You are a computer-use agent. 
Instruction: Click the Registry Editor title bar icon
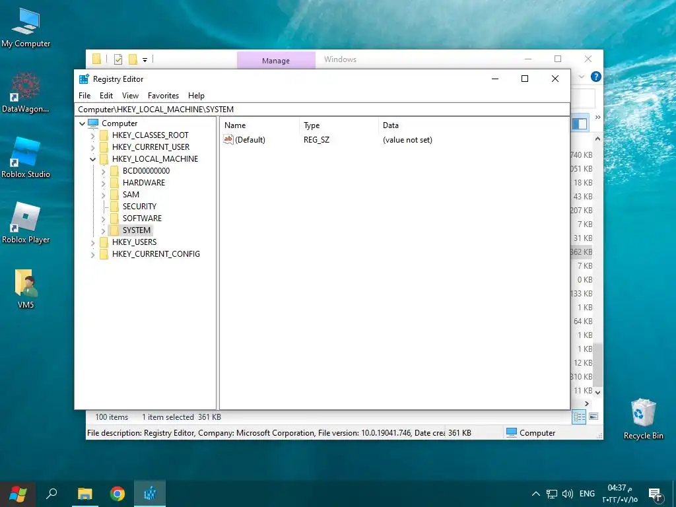coord(84,79)
